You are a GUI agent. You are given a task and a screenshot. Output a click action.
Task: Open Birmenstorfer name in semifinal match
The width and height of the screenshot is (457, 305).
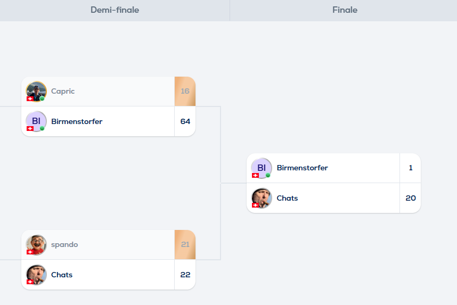[x=77, y=121]
